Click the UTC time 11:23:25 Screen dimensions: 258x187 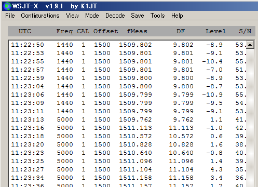pos(28,161)
